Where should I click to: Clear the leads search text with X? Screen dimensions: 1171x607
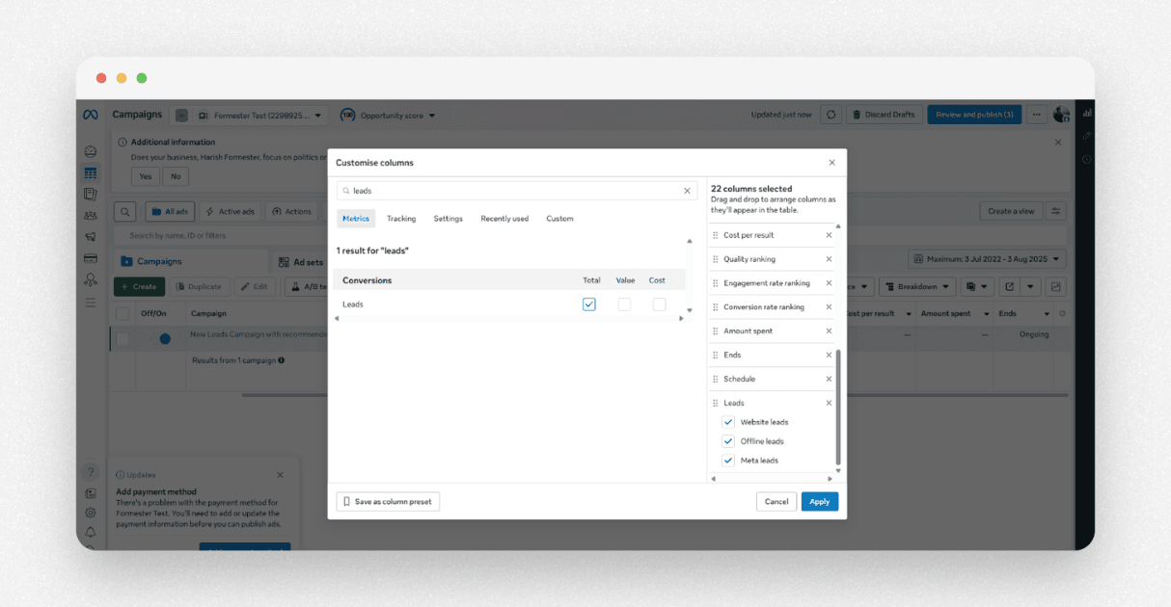click(688, 191)
